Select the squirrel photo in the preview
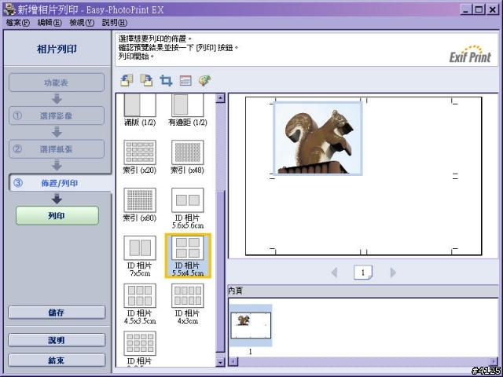503x377 pixels. pos(318,138)
